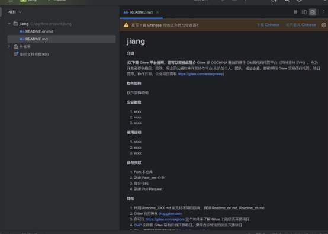Switch to the README.md editor tab

[x=141, y=12]
